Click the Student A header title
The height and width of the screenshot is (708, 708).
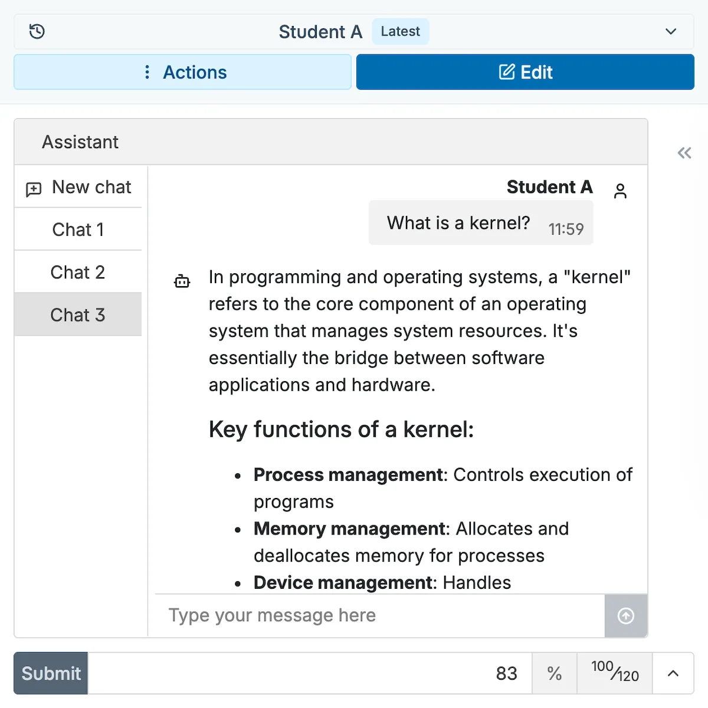pos(320,32)
